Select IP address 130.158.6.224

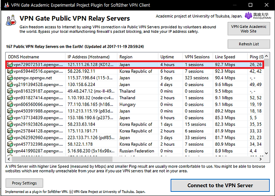coord(81,85)
